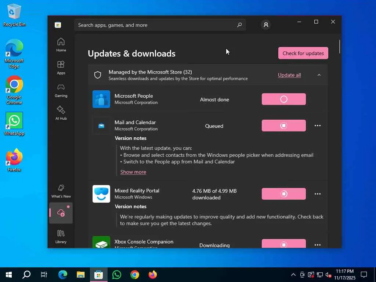Open Edge from the taskbar
Screen dimensions: 376x282
[62, 275]
